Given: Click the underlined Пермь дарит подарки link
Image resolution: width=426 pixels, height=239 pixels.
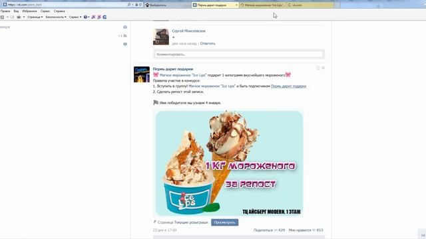Looking at the screenshot, I should click(x=288, y=86).
